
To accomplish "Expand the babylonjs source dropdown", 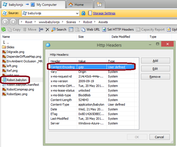I will (77, 13).
